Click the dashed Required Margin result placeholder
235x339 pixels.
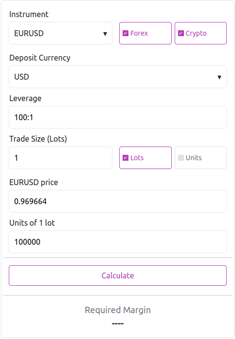point(118,324)
